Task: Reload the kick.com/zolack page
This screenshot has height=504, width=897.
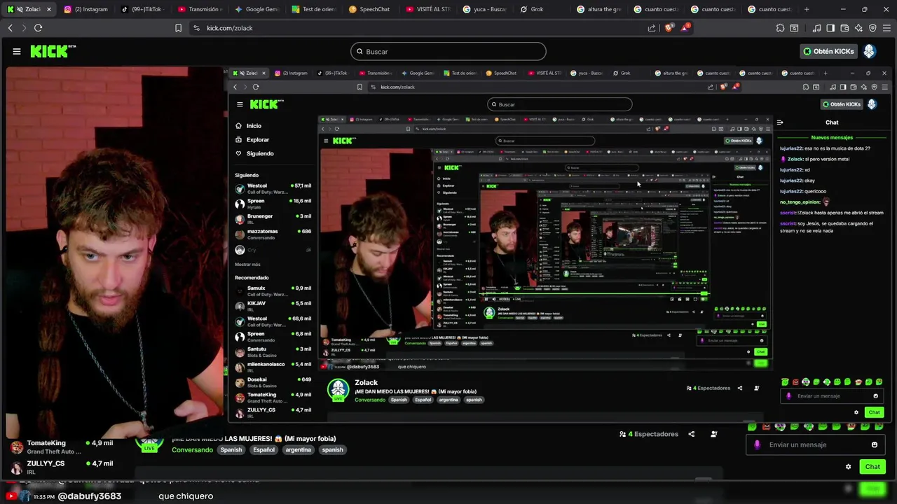Action: tap(38, 28)
